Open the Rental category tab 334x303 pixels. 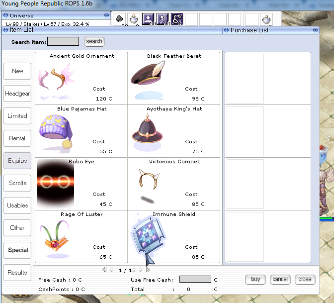17,138
